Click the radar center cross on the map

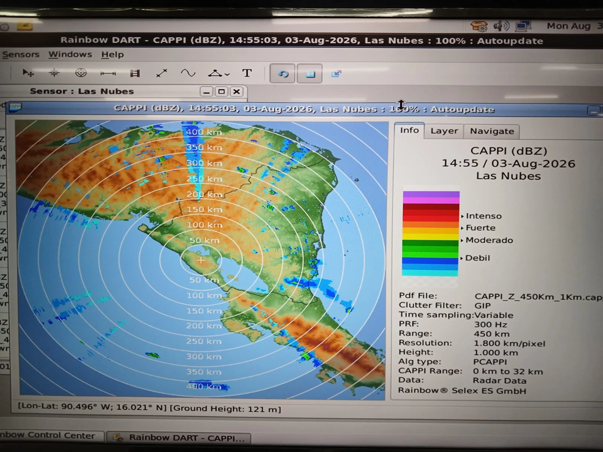point(201,260)
